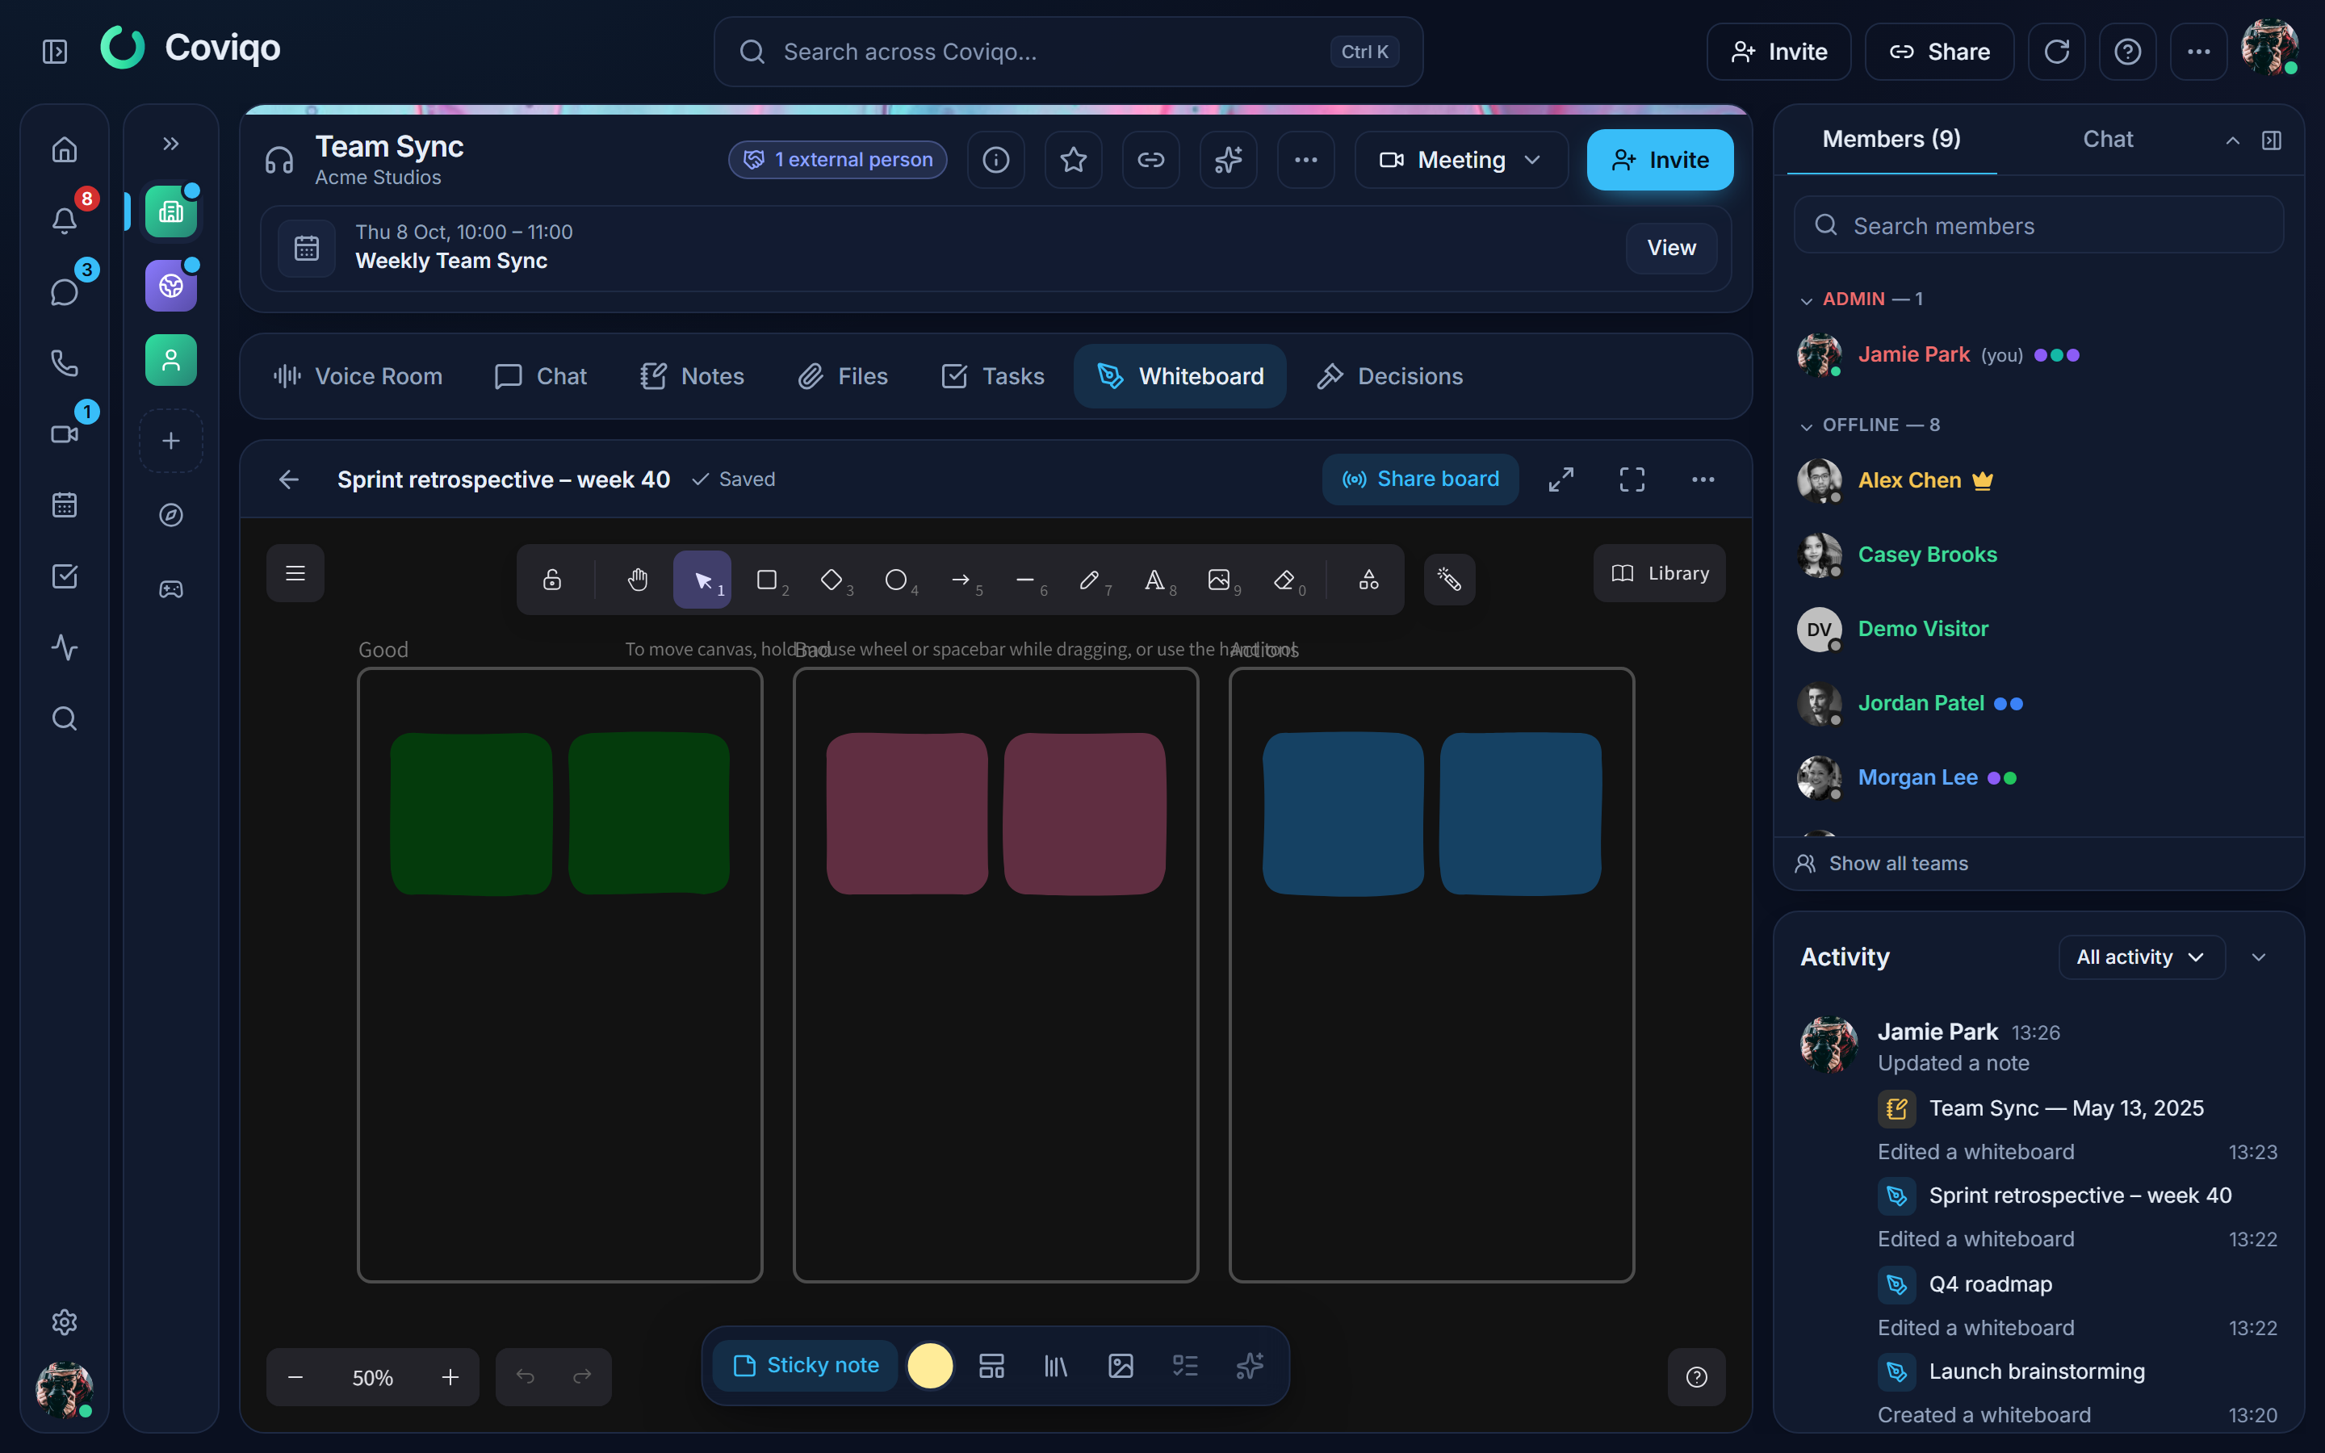This screenshot has height=1453, width=2325.
Task: Expand the workspace sidebar double chevron
Action: click(171, 144)
